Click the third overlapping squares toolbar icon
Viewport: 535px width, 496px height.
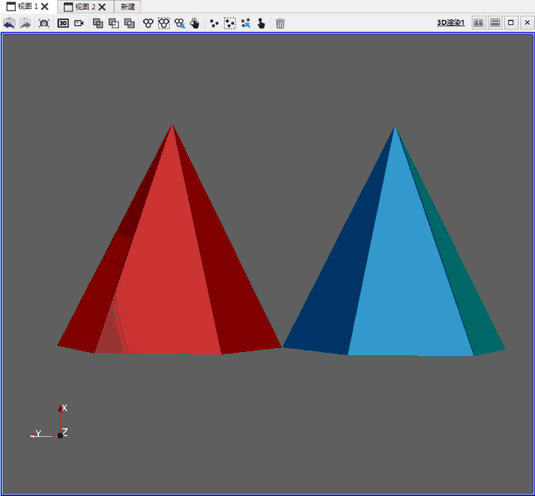[129, 23]
